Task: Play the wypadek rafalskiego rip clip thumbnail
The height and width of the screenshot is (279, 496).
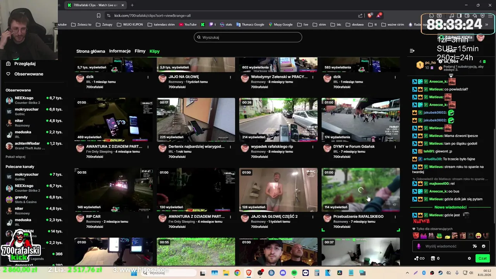Action: [278, 120]
